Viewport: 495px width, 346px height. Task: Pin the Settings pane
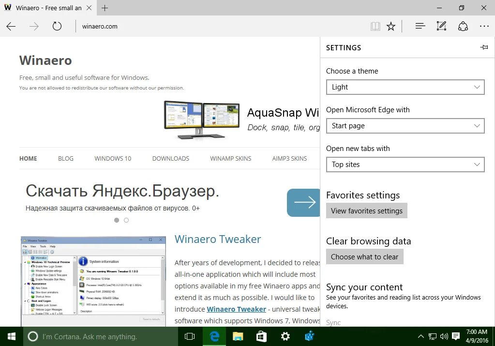click(484, 47)
